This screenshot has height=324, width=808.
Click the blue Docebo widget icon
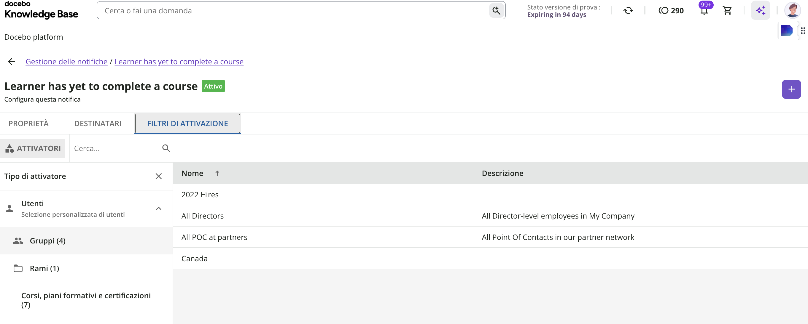786,31
